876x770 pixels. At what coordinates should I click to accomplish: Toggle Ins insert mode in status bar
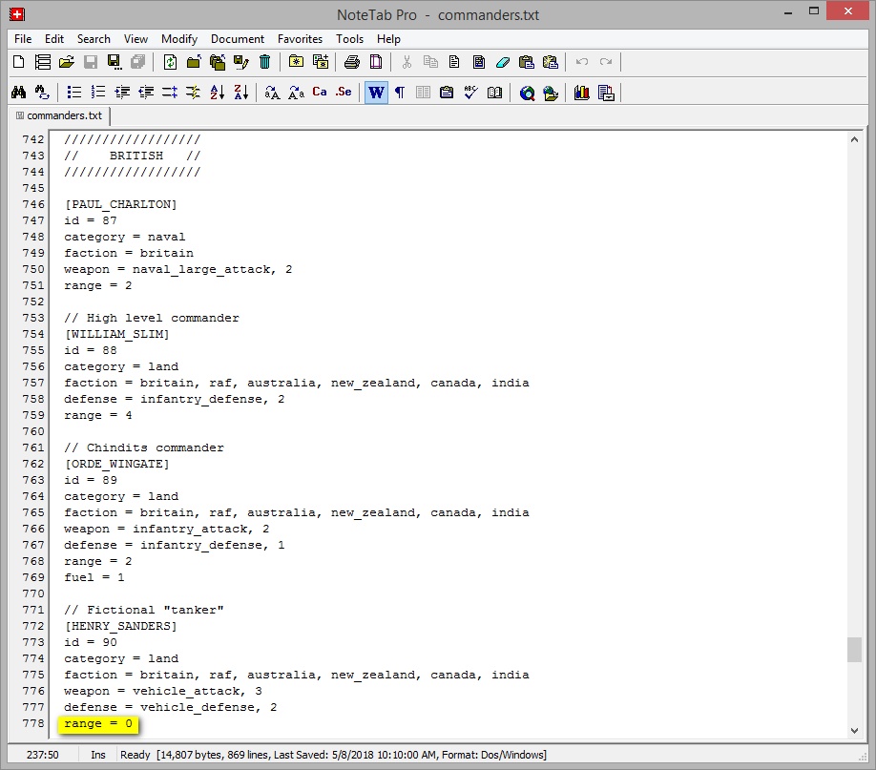click(x=98, y=755)
